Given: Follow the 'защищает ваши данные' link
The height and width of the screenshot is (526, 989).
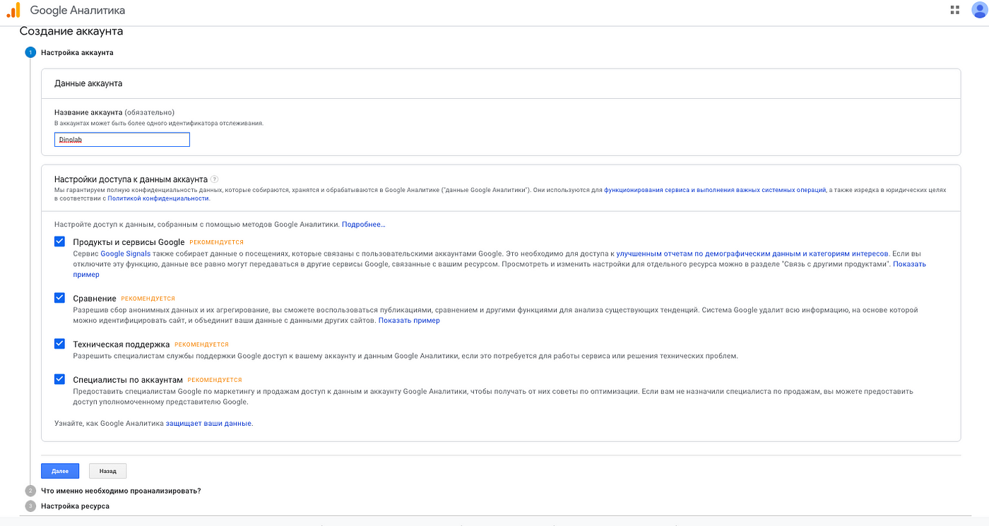Looking at the screenshot, I should (209, 424).
